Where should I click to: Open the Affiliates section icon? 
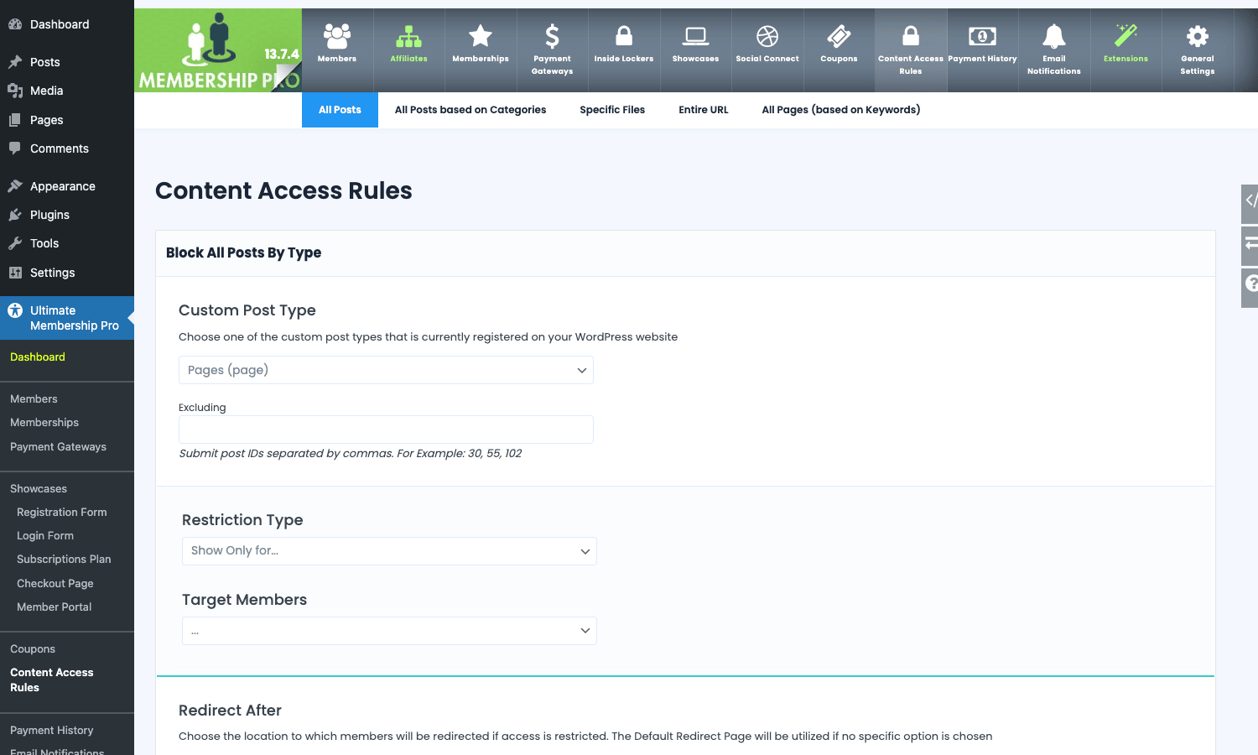click(408, 36)
